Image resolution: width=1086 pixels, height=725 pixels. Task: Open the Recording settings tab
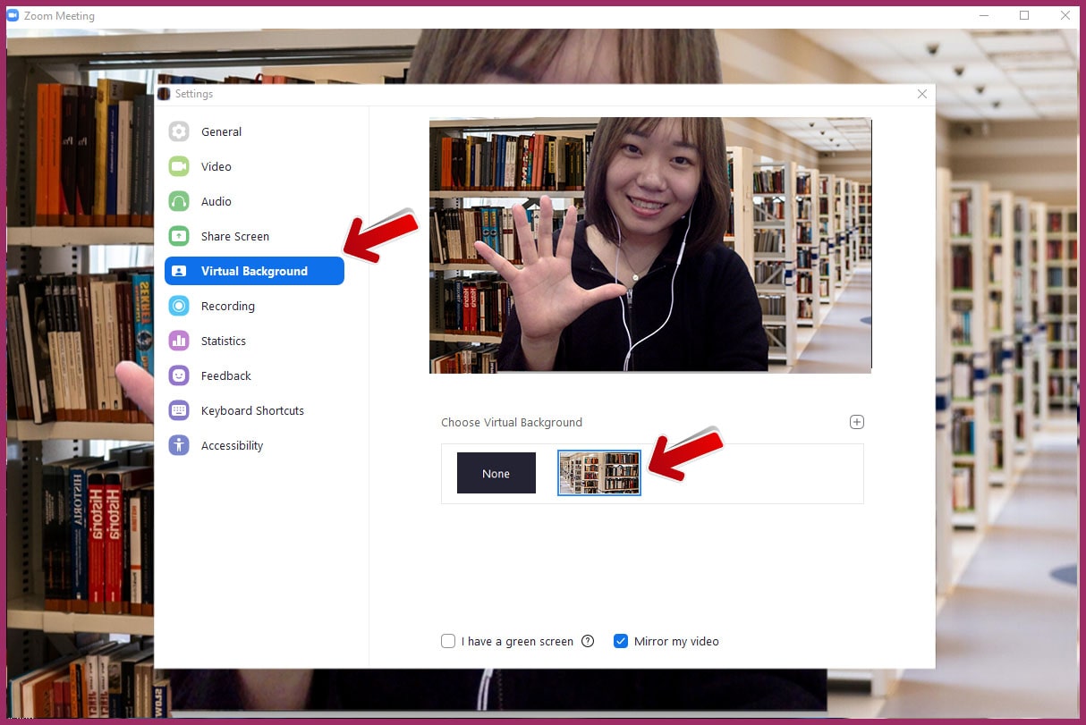pyautogui.click(x=254, y=306)
